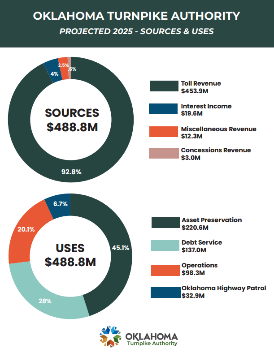Click the Oklahoma star logo icon

110,336
